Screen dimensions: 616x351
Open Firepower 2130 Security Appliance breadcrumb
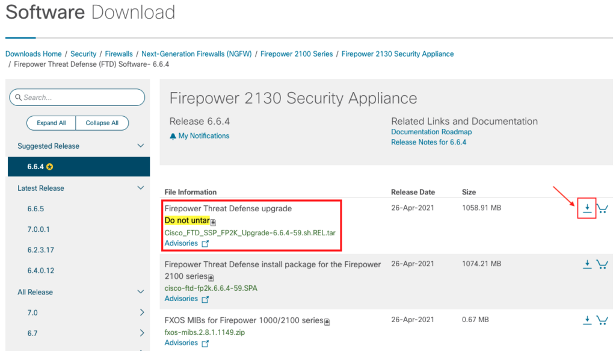pyautogui.click(x=398, y=54)
